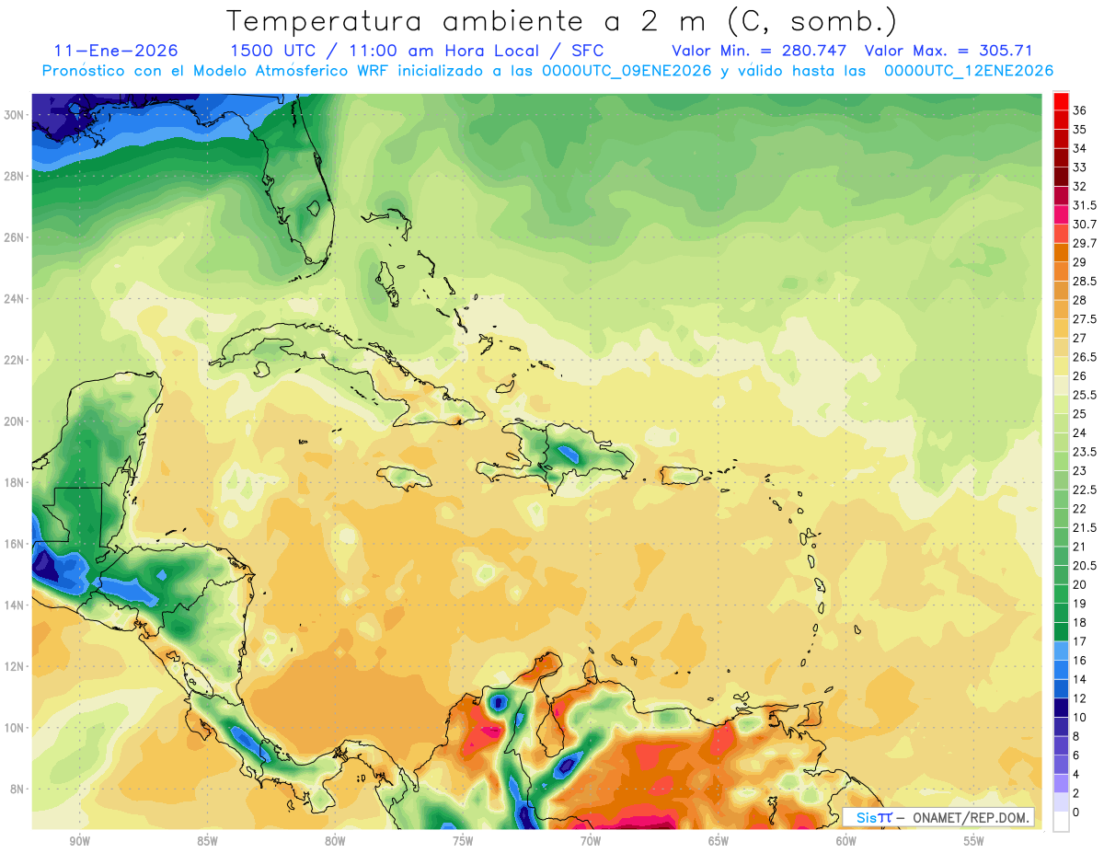Viewport: 1104px width, 853px height.
Task: Click the longitude label '90W'
Action: tap(79, 841)
